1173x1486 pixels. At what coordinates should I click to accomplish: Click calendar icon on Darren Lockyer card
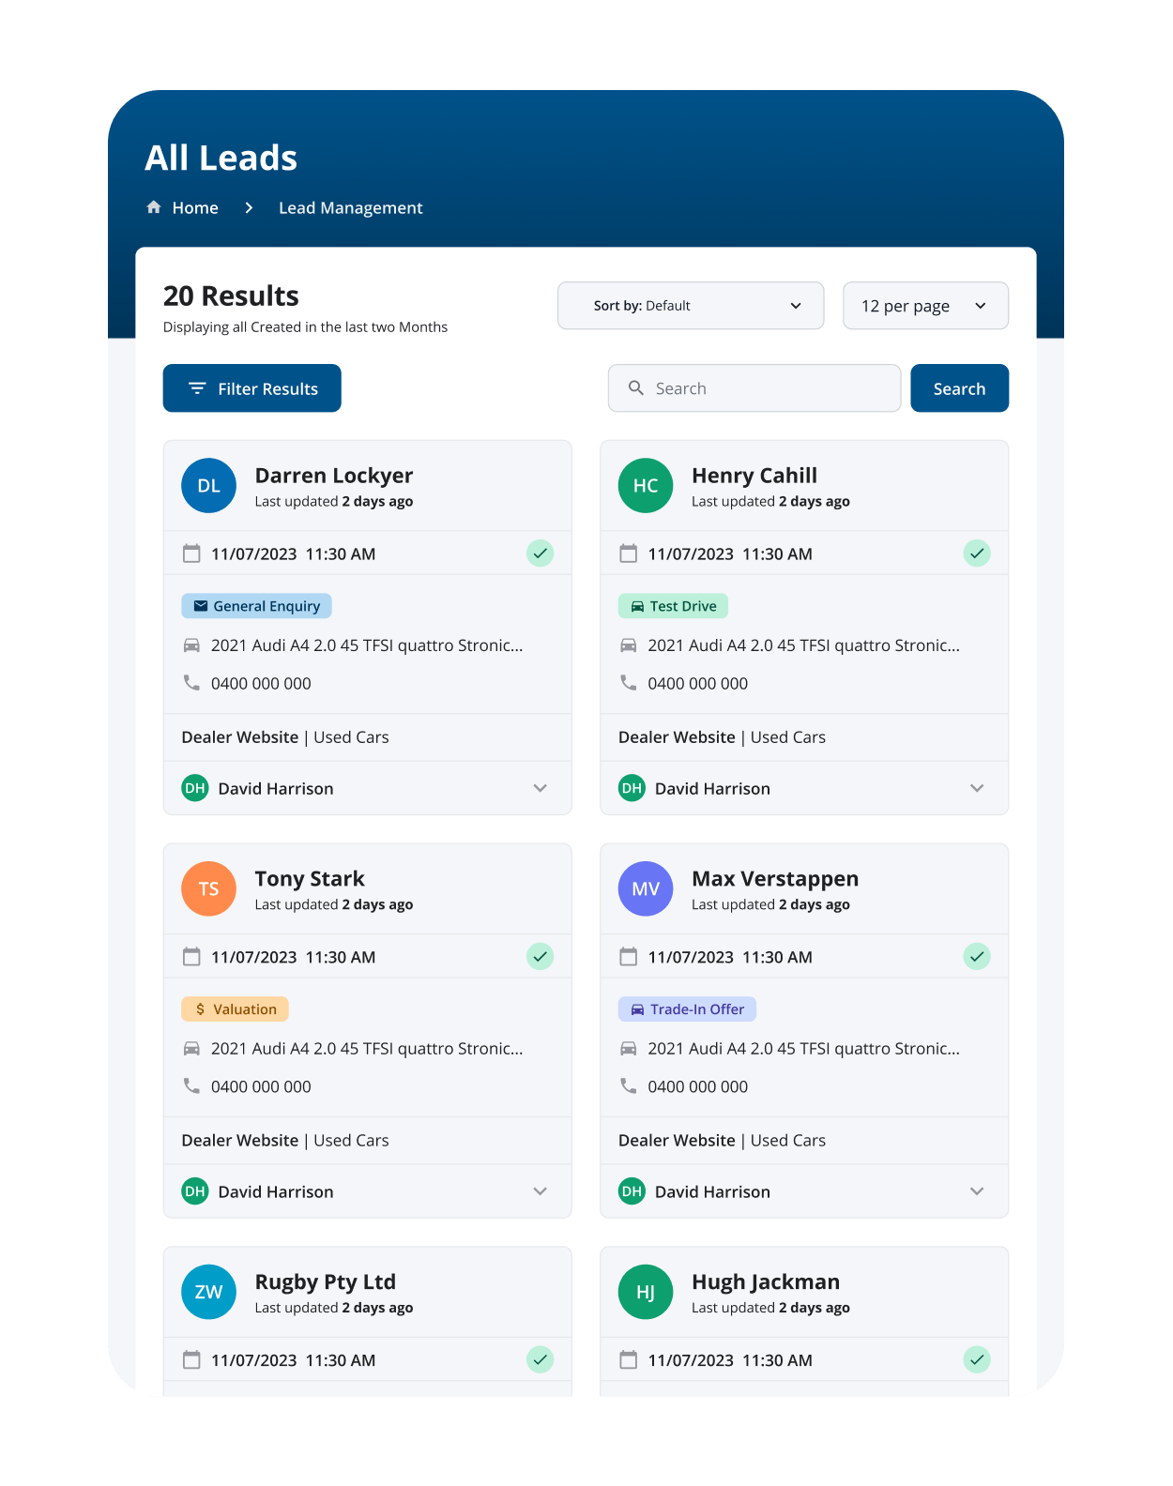tap(191, 553)
